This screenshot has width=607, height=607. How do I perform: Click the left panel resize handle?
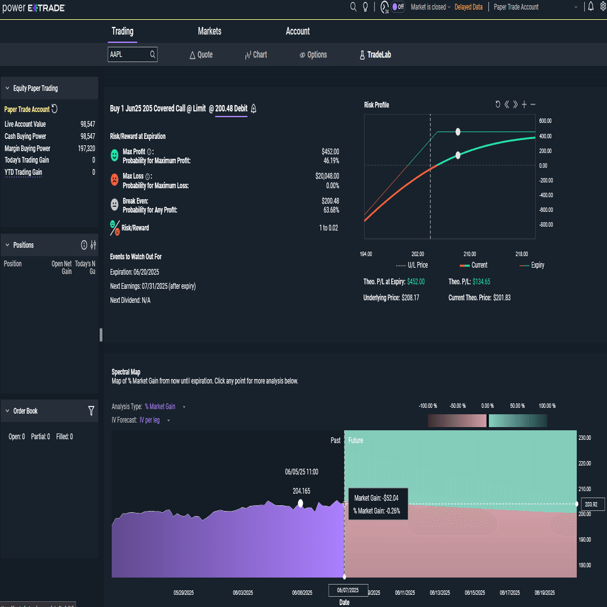pyautogui.click(x=101, y=335)
